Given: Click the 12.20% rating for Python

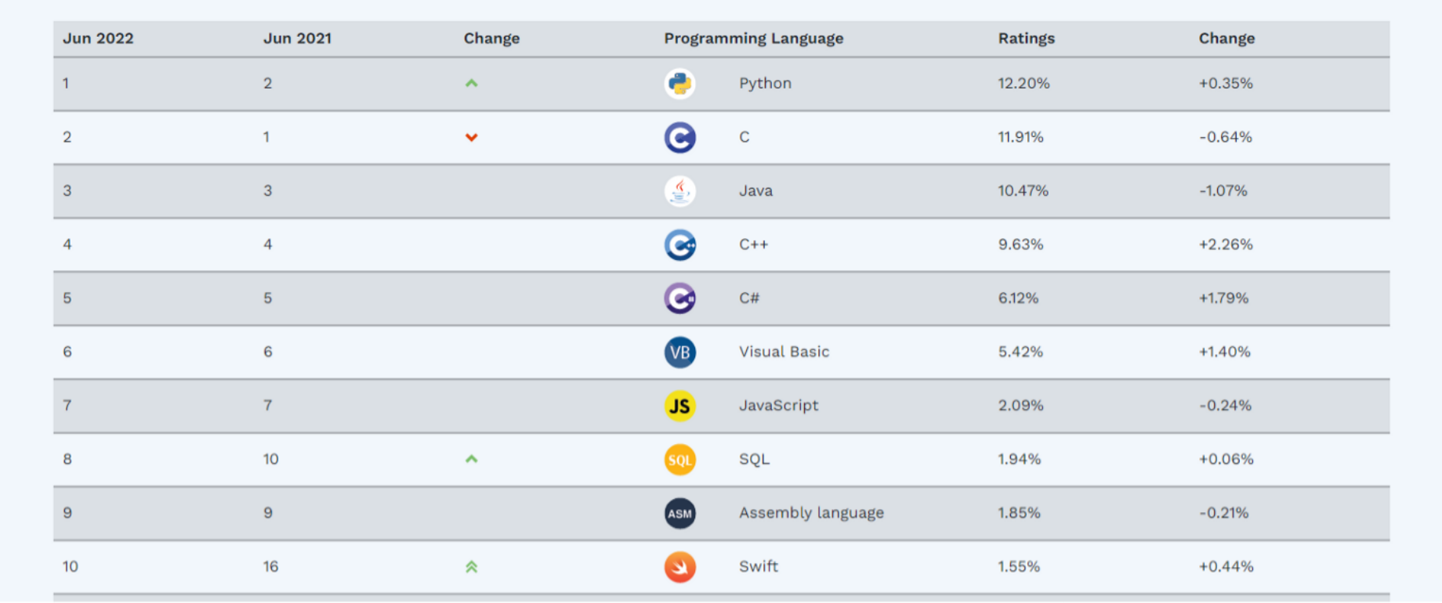Looking at the screenshot, I should tap(1024, 83).
